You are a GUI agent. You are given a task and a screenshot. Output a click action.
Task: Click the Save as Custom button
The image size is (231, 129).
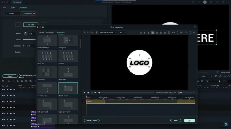[92, 120]
